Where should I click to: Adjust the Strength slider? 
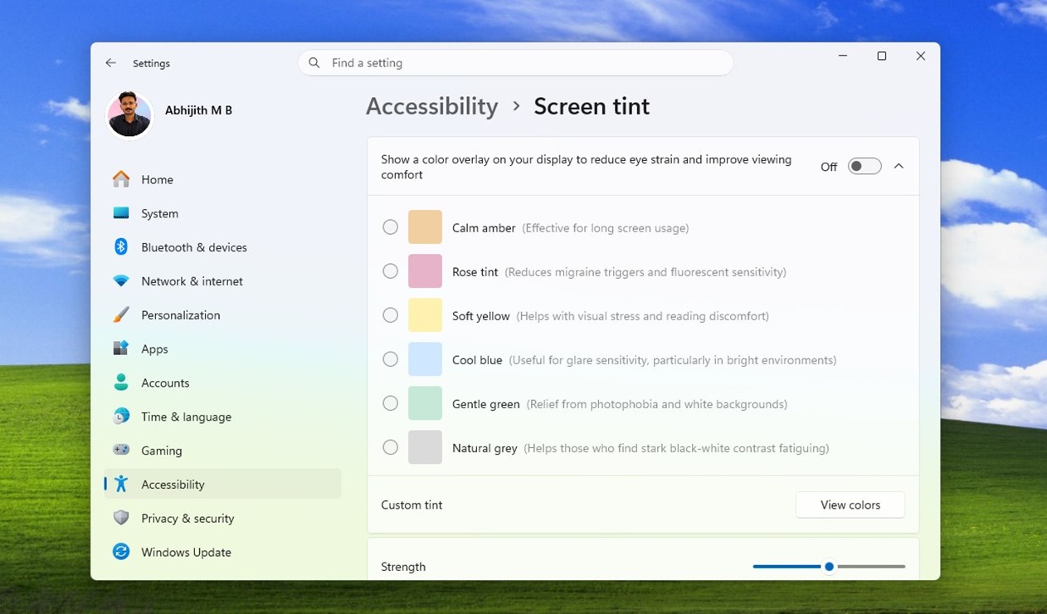click(828, 566)
